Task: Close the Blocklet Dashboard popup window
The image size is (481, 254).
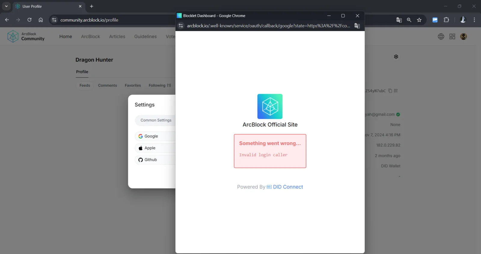Action: (357, 16)
